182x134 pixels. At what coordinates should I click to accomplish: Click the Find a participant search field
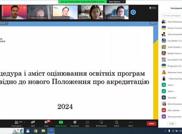172,16
